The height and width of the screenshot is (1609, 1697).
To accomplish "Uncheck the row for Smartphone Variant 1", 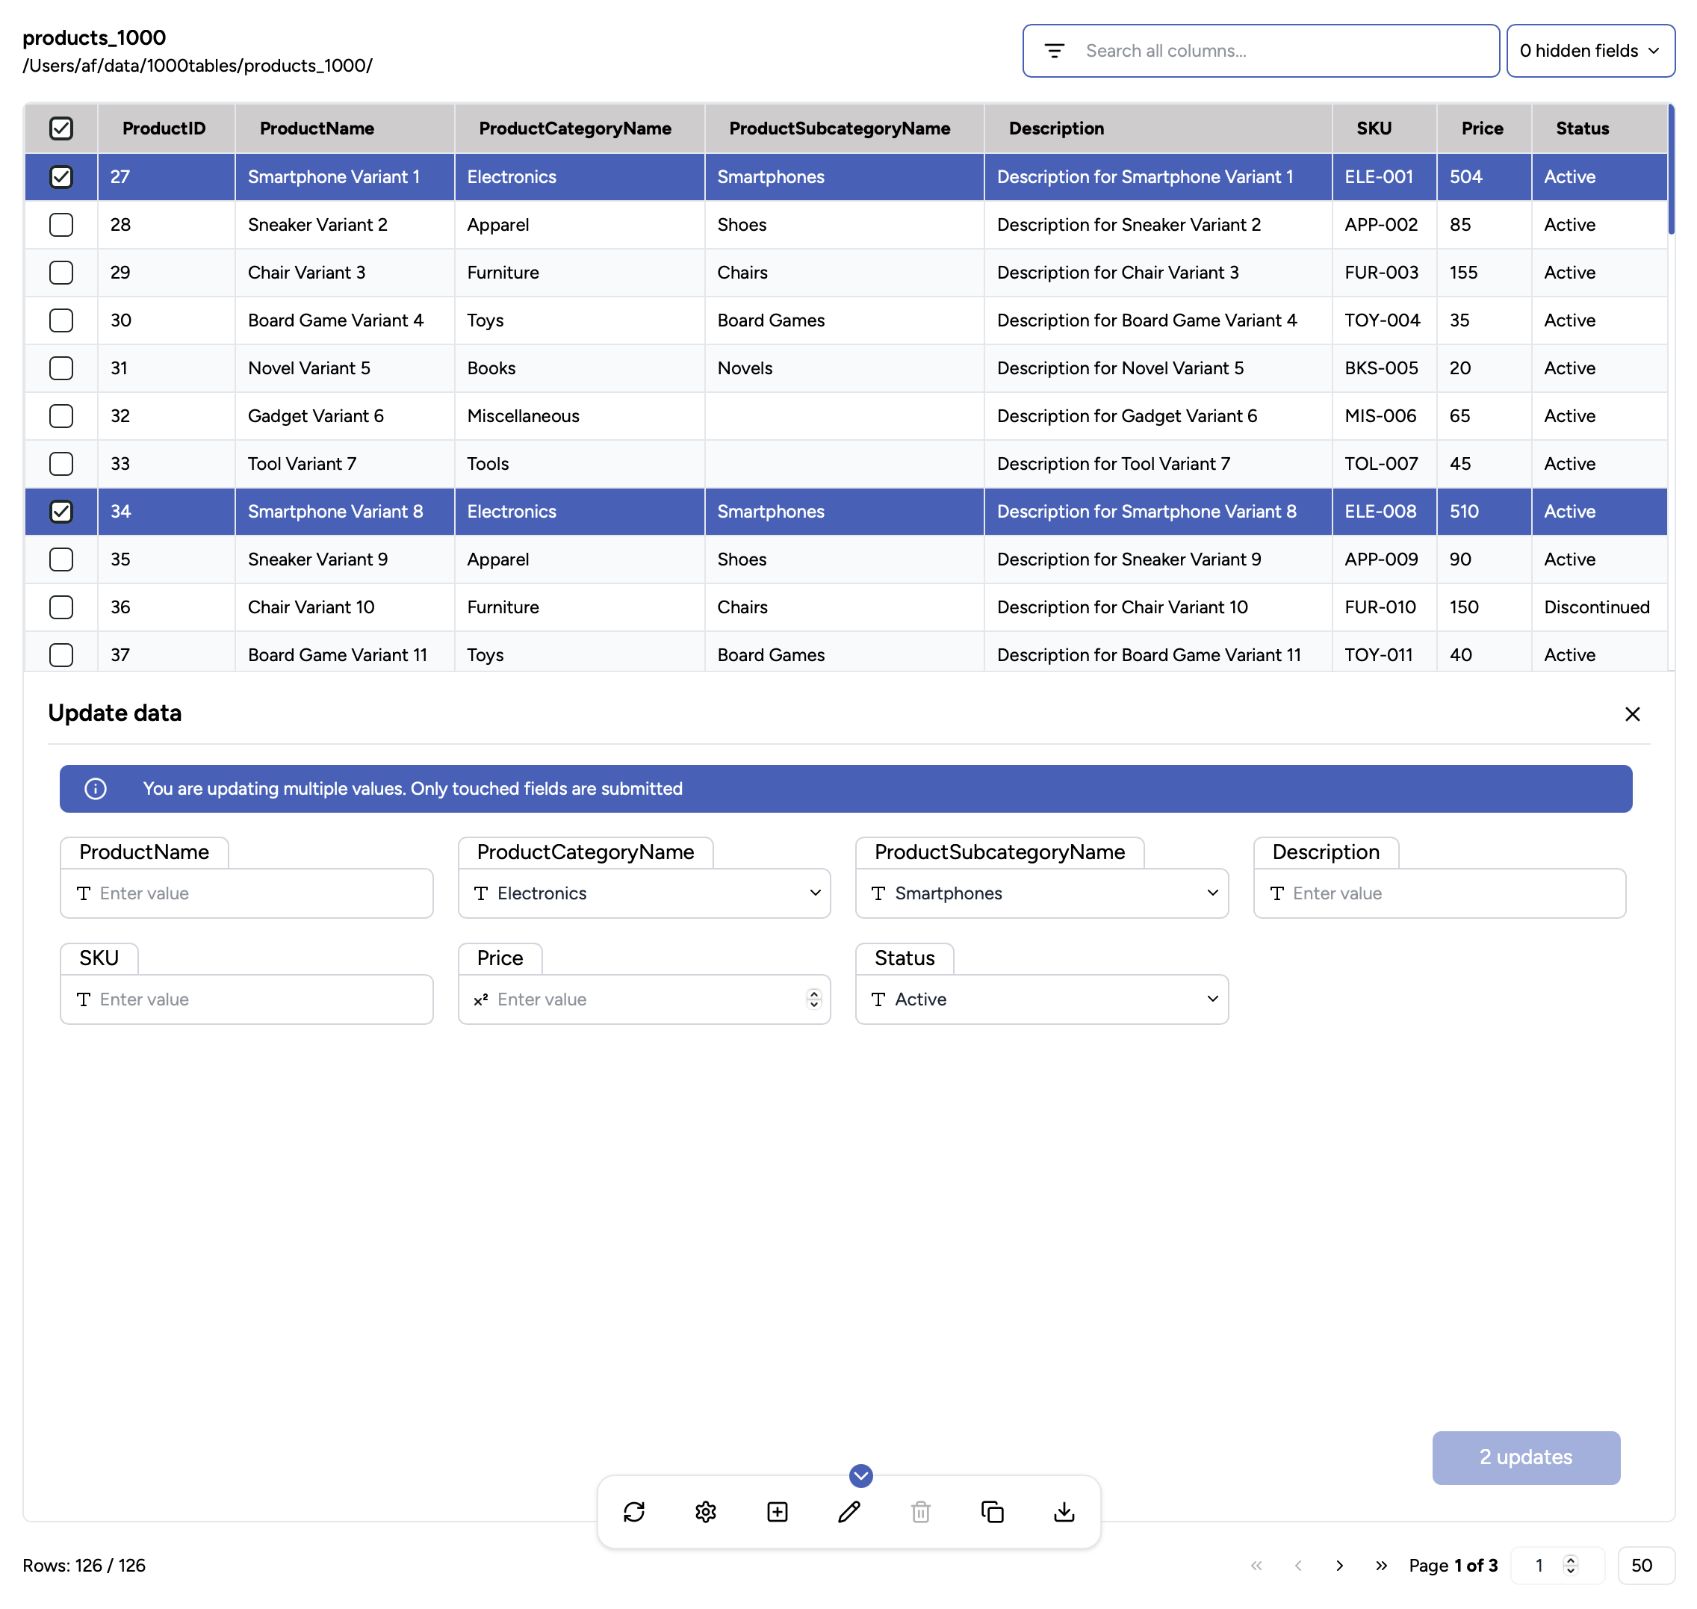I will (61, 177).
